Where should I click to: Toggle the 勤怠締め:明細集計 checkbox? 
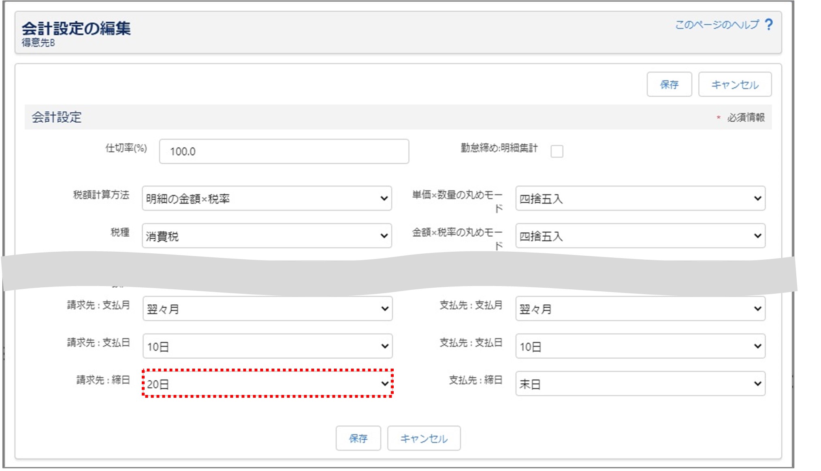tap(557, 151)
